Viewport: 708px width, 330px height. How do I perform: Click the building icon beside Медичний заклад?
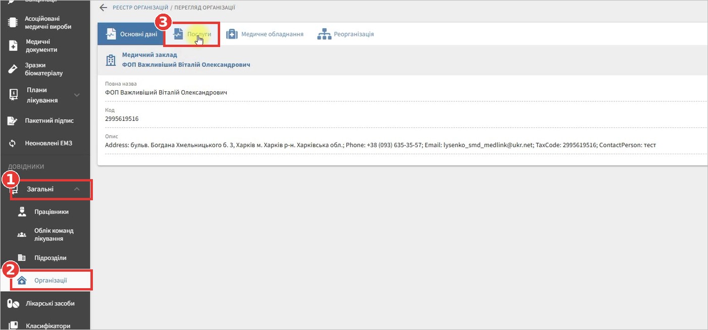pyautogui.click(x=110, y=60)
